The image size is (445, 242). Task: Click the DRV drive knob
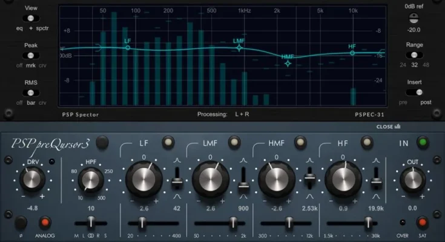tap(31, 178)
